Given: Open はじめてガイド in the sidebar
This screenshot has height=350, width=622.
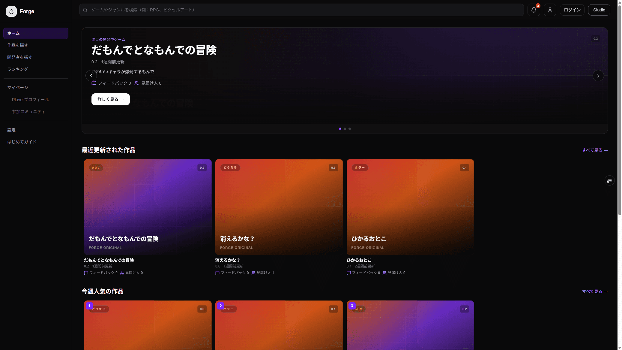Looking at the screenshot, I should tap(36, 142).
